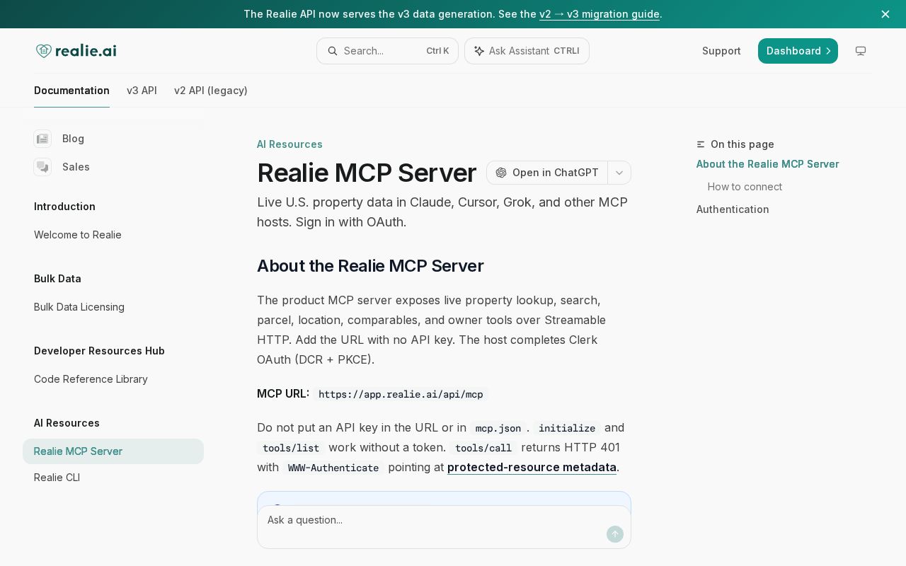The width and height of the screenshot is (906, 566).
Task: Toggle the theme mode monitor icon
Action: point(861,51)
